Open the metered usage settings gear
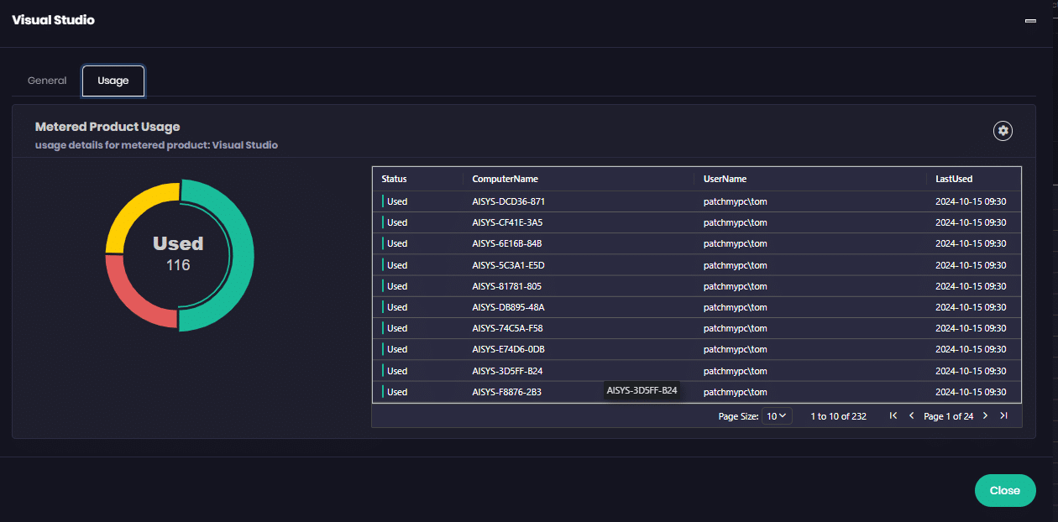Screen dimensions: 1058x522 click(1003, 131)
